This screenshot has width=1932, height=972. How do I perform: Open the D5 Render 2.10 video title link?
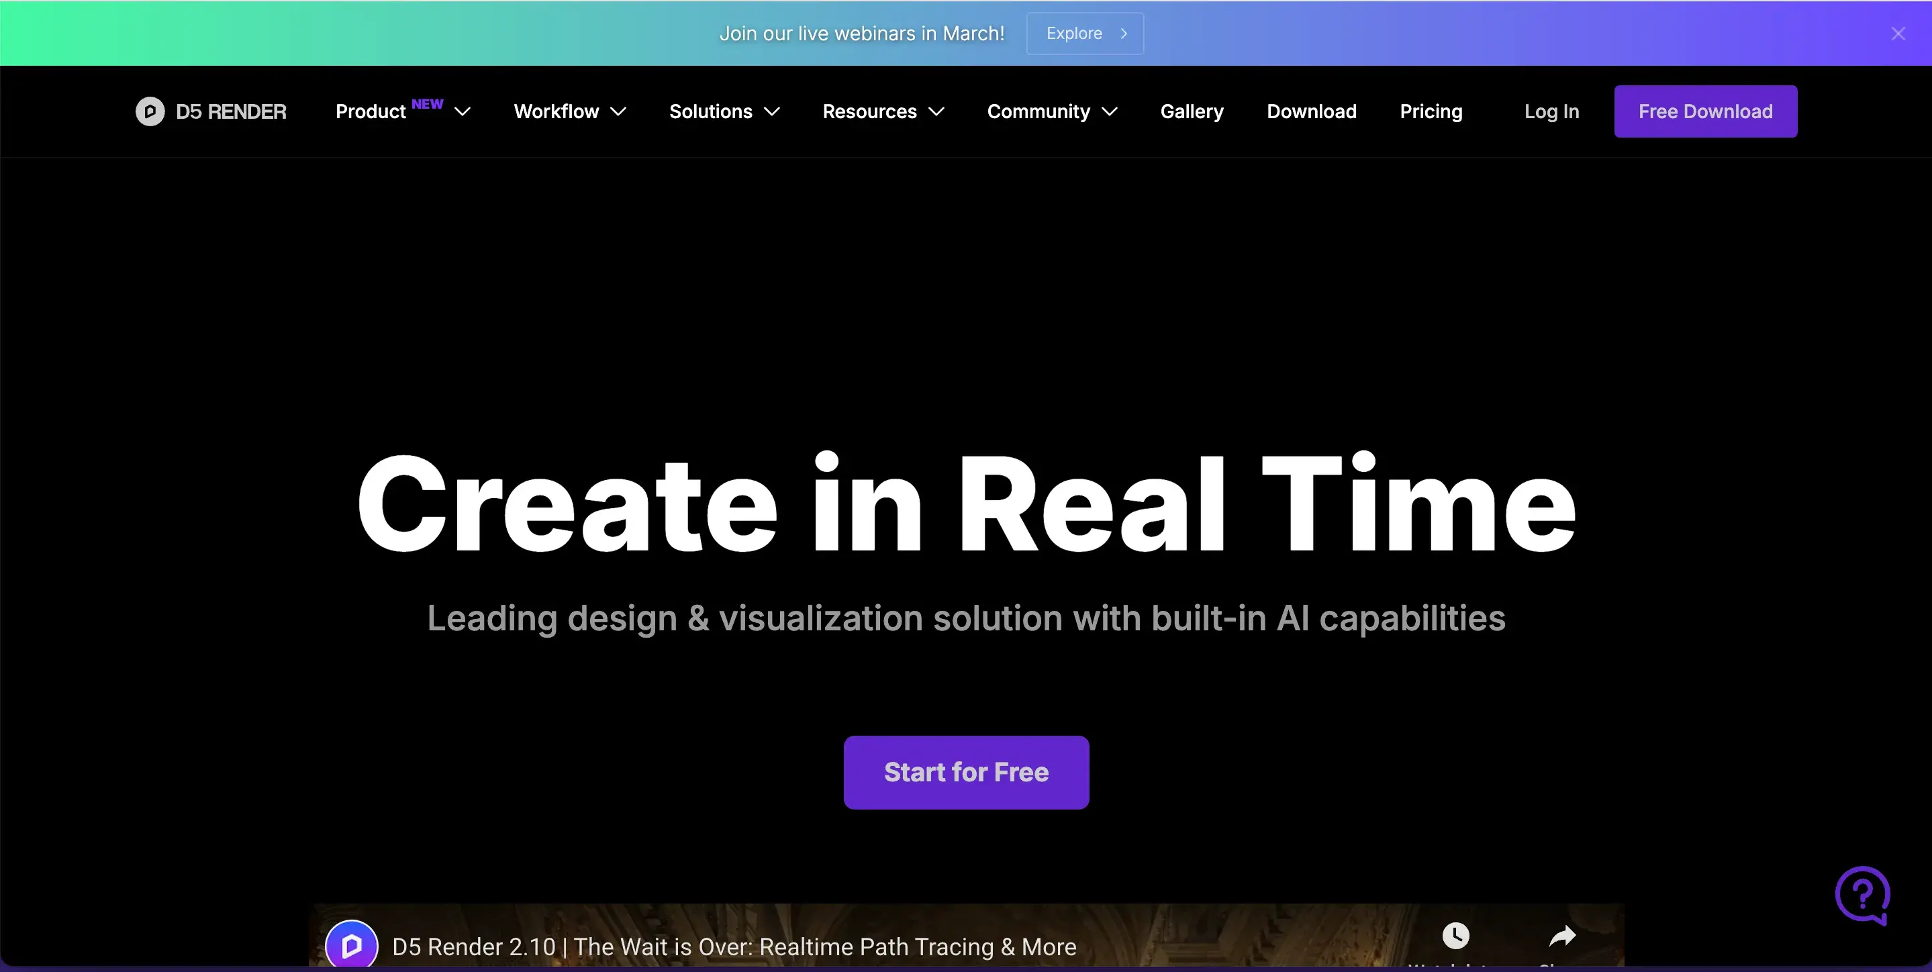(735, 946)
